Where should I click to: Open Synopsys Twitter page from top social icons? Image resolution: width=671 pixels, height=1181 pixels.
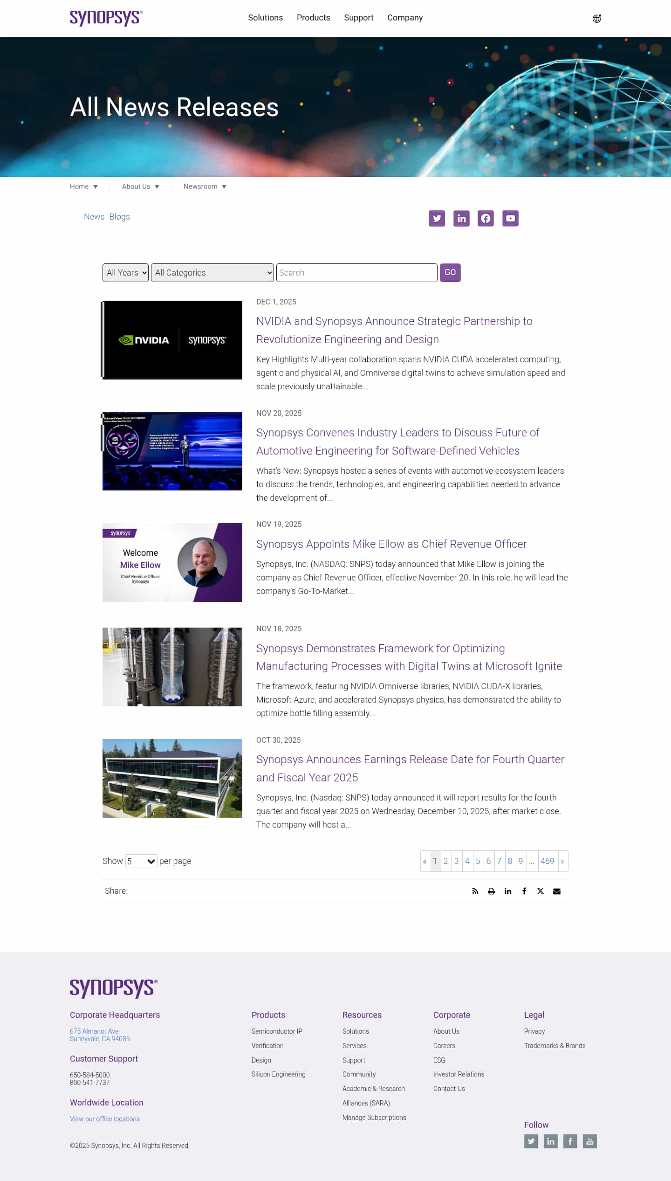(437, 218)
